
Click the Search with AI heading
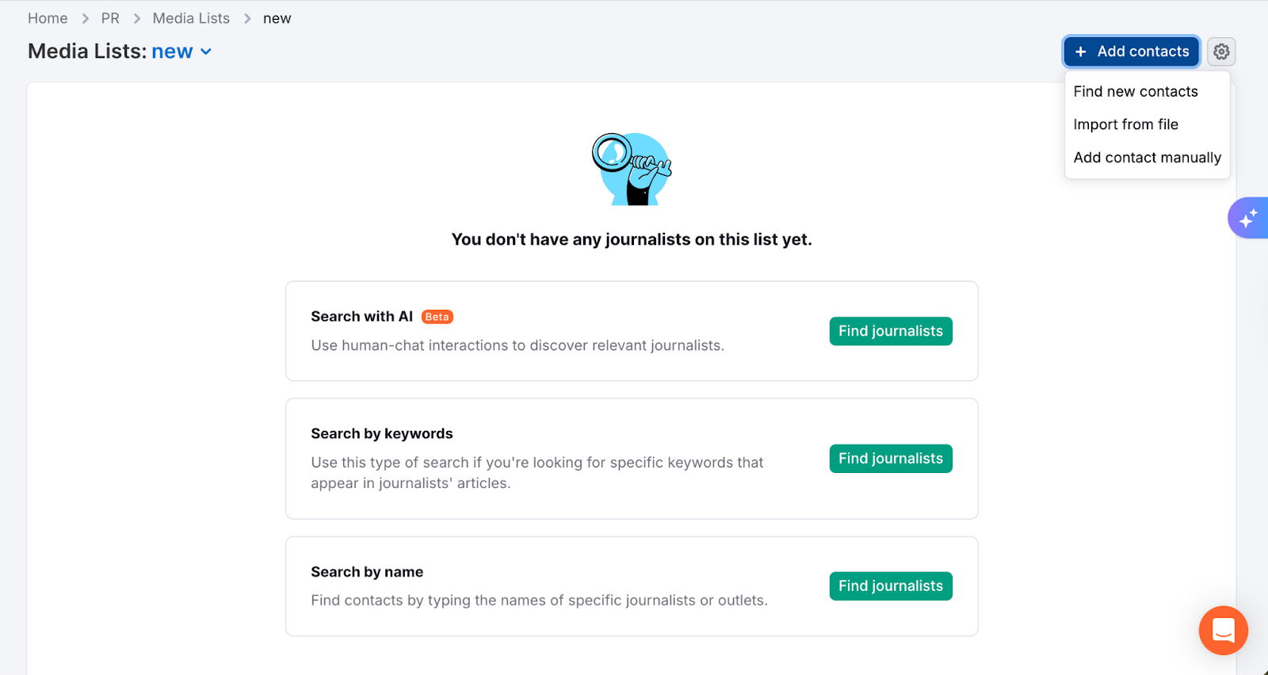coord(361,317)
